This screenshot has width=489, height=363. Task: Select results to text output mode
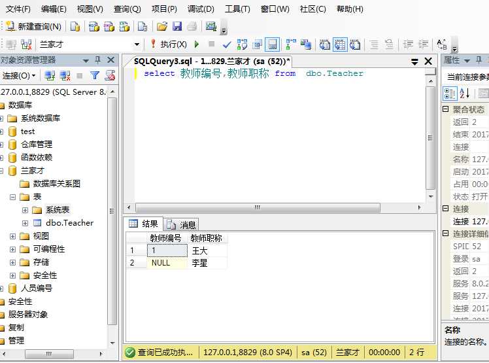tap(325, 44)
